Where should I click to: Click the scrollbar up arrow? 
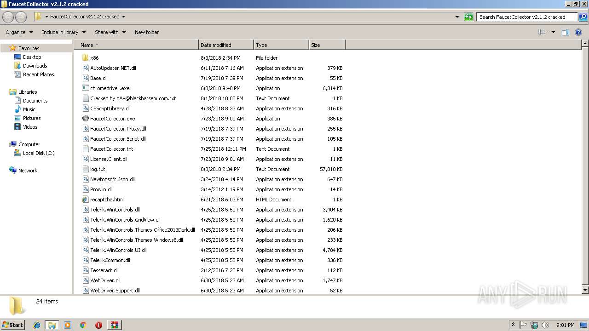coord(585,44)
